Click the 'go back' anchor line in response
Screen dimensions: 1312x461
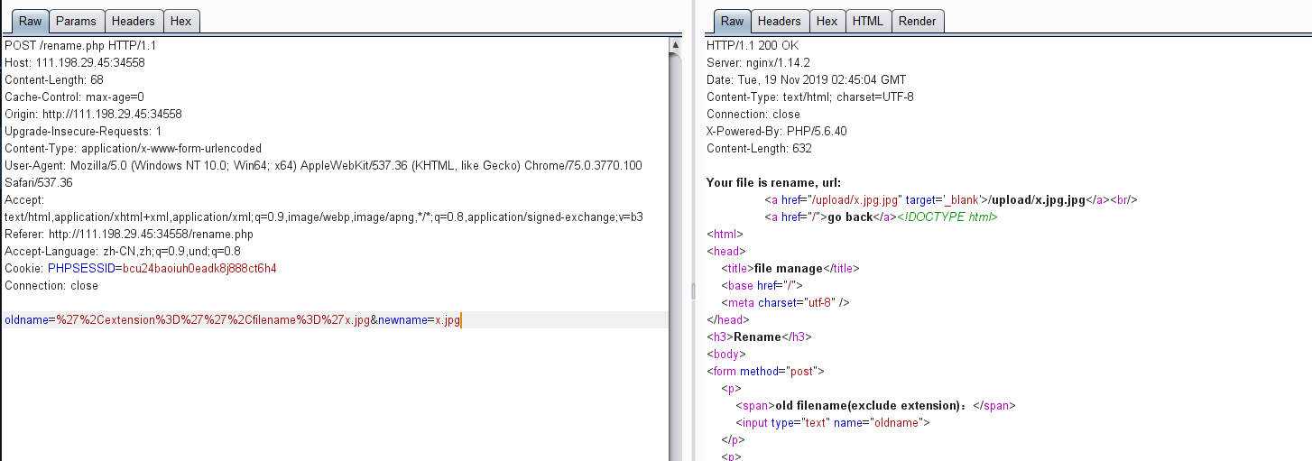pyautogui.click(x=881, y=217)
